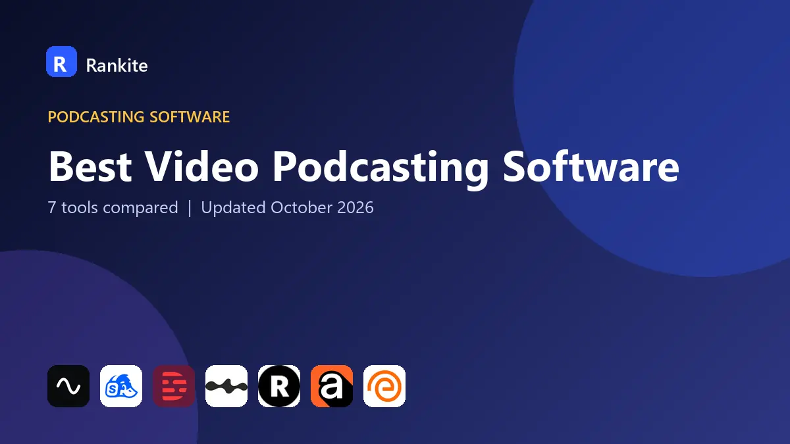Viewport: 790px width, 444px height.
Task: Click the blue Rankite R logo
Action: pyautogui.click(x=61, y=62)
